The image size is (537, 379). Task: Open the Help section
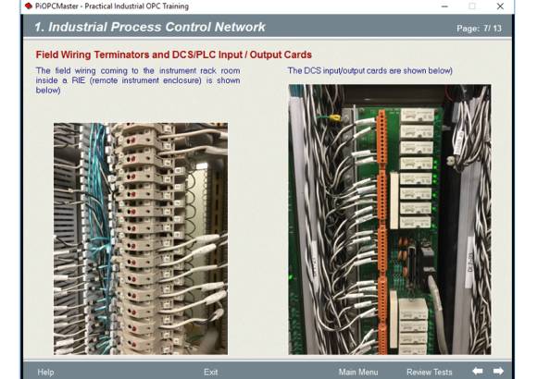(x=45, y=373)
